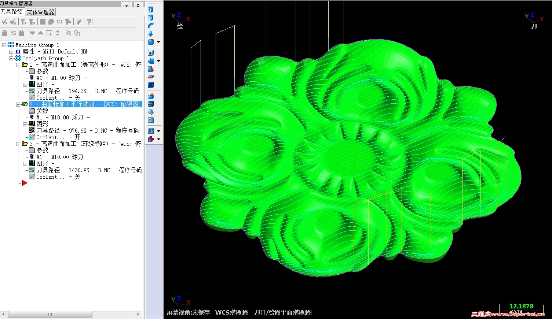552x319 pixels.
Task: Open 参数 folder of operation 2
Action: click(x=42, y=111)
